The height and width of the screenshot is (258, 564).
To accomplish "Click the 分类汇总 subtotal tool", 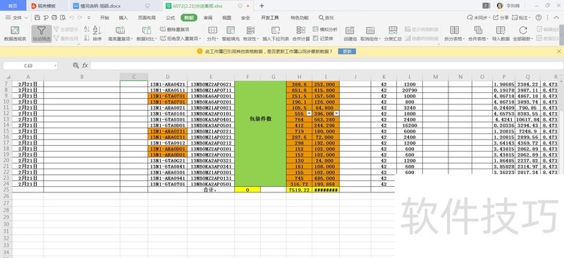I will click(393, 34).
